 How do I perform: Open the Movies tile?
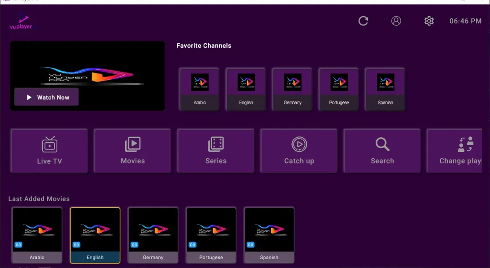coord(133,150)
